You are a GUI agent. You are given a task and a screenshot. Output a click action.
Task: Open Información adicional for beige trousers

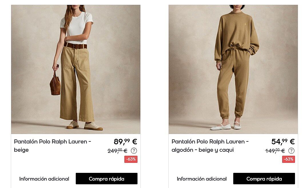click(x=44, y=179)
